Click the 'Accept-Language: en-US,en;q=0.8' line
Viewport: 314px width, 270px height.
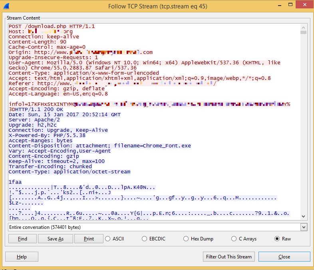[x=58, y=94]
